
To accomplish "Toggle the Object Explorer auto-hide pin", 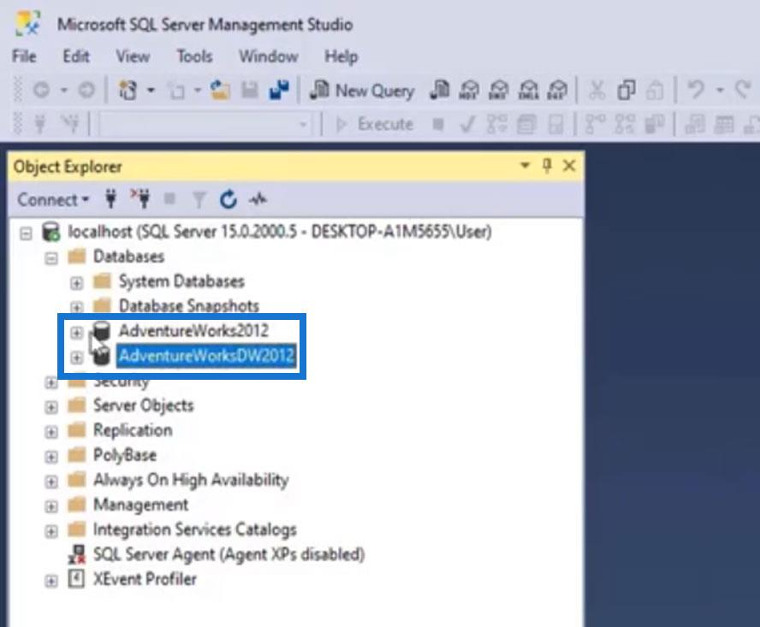I will click(547, 166).
